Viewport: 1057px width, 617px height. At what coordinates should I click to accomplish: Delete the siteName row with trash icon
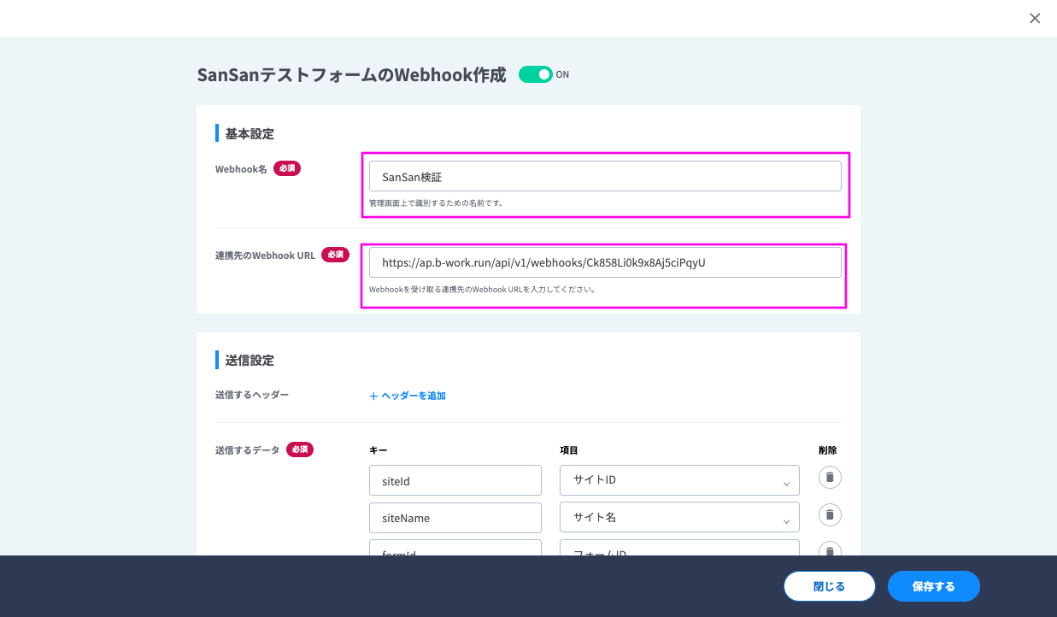point(830,514)
